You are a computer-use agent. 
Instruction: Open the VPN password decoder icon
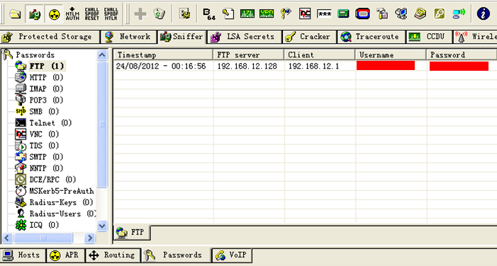click(x=267, y=13)
